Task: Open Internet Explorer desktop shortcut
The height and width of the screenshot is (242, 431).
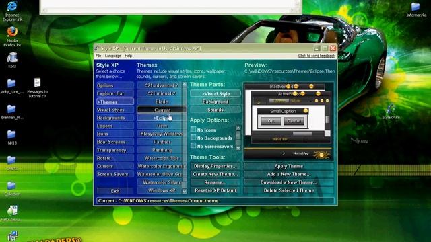Action: coord(12,11)
